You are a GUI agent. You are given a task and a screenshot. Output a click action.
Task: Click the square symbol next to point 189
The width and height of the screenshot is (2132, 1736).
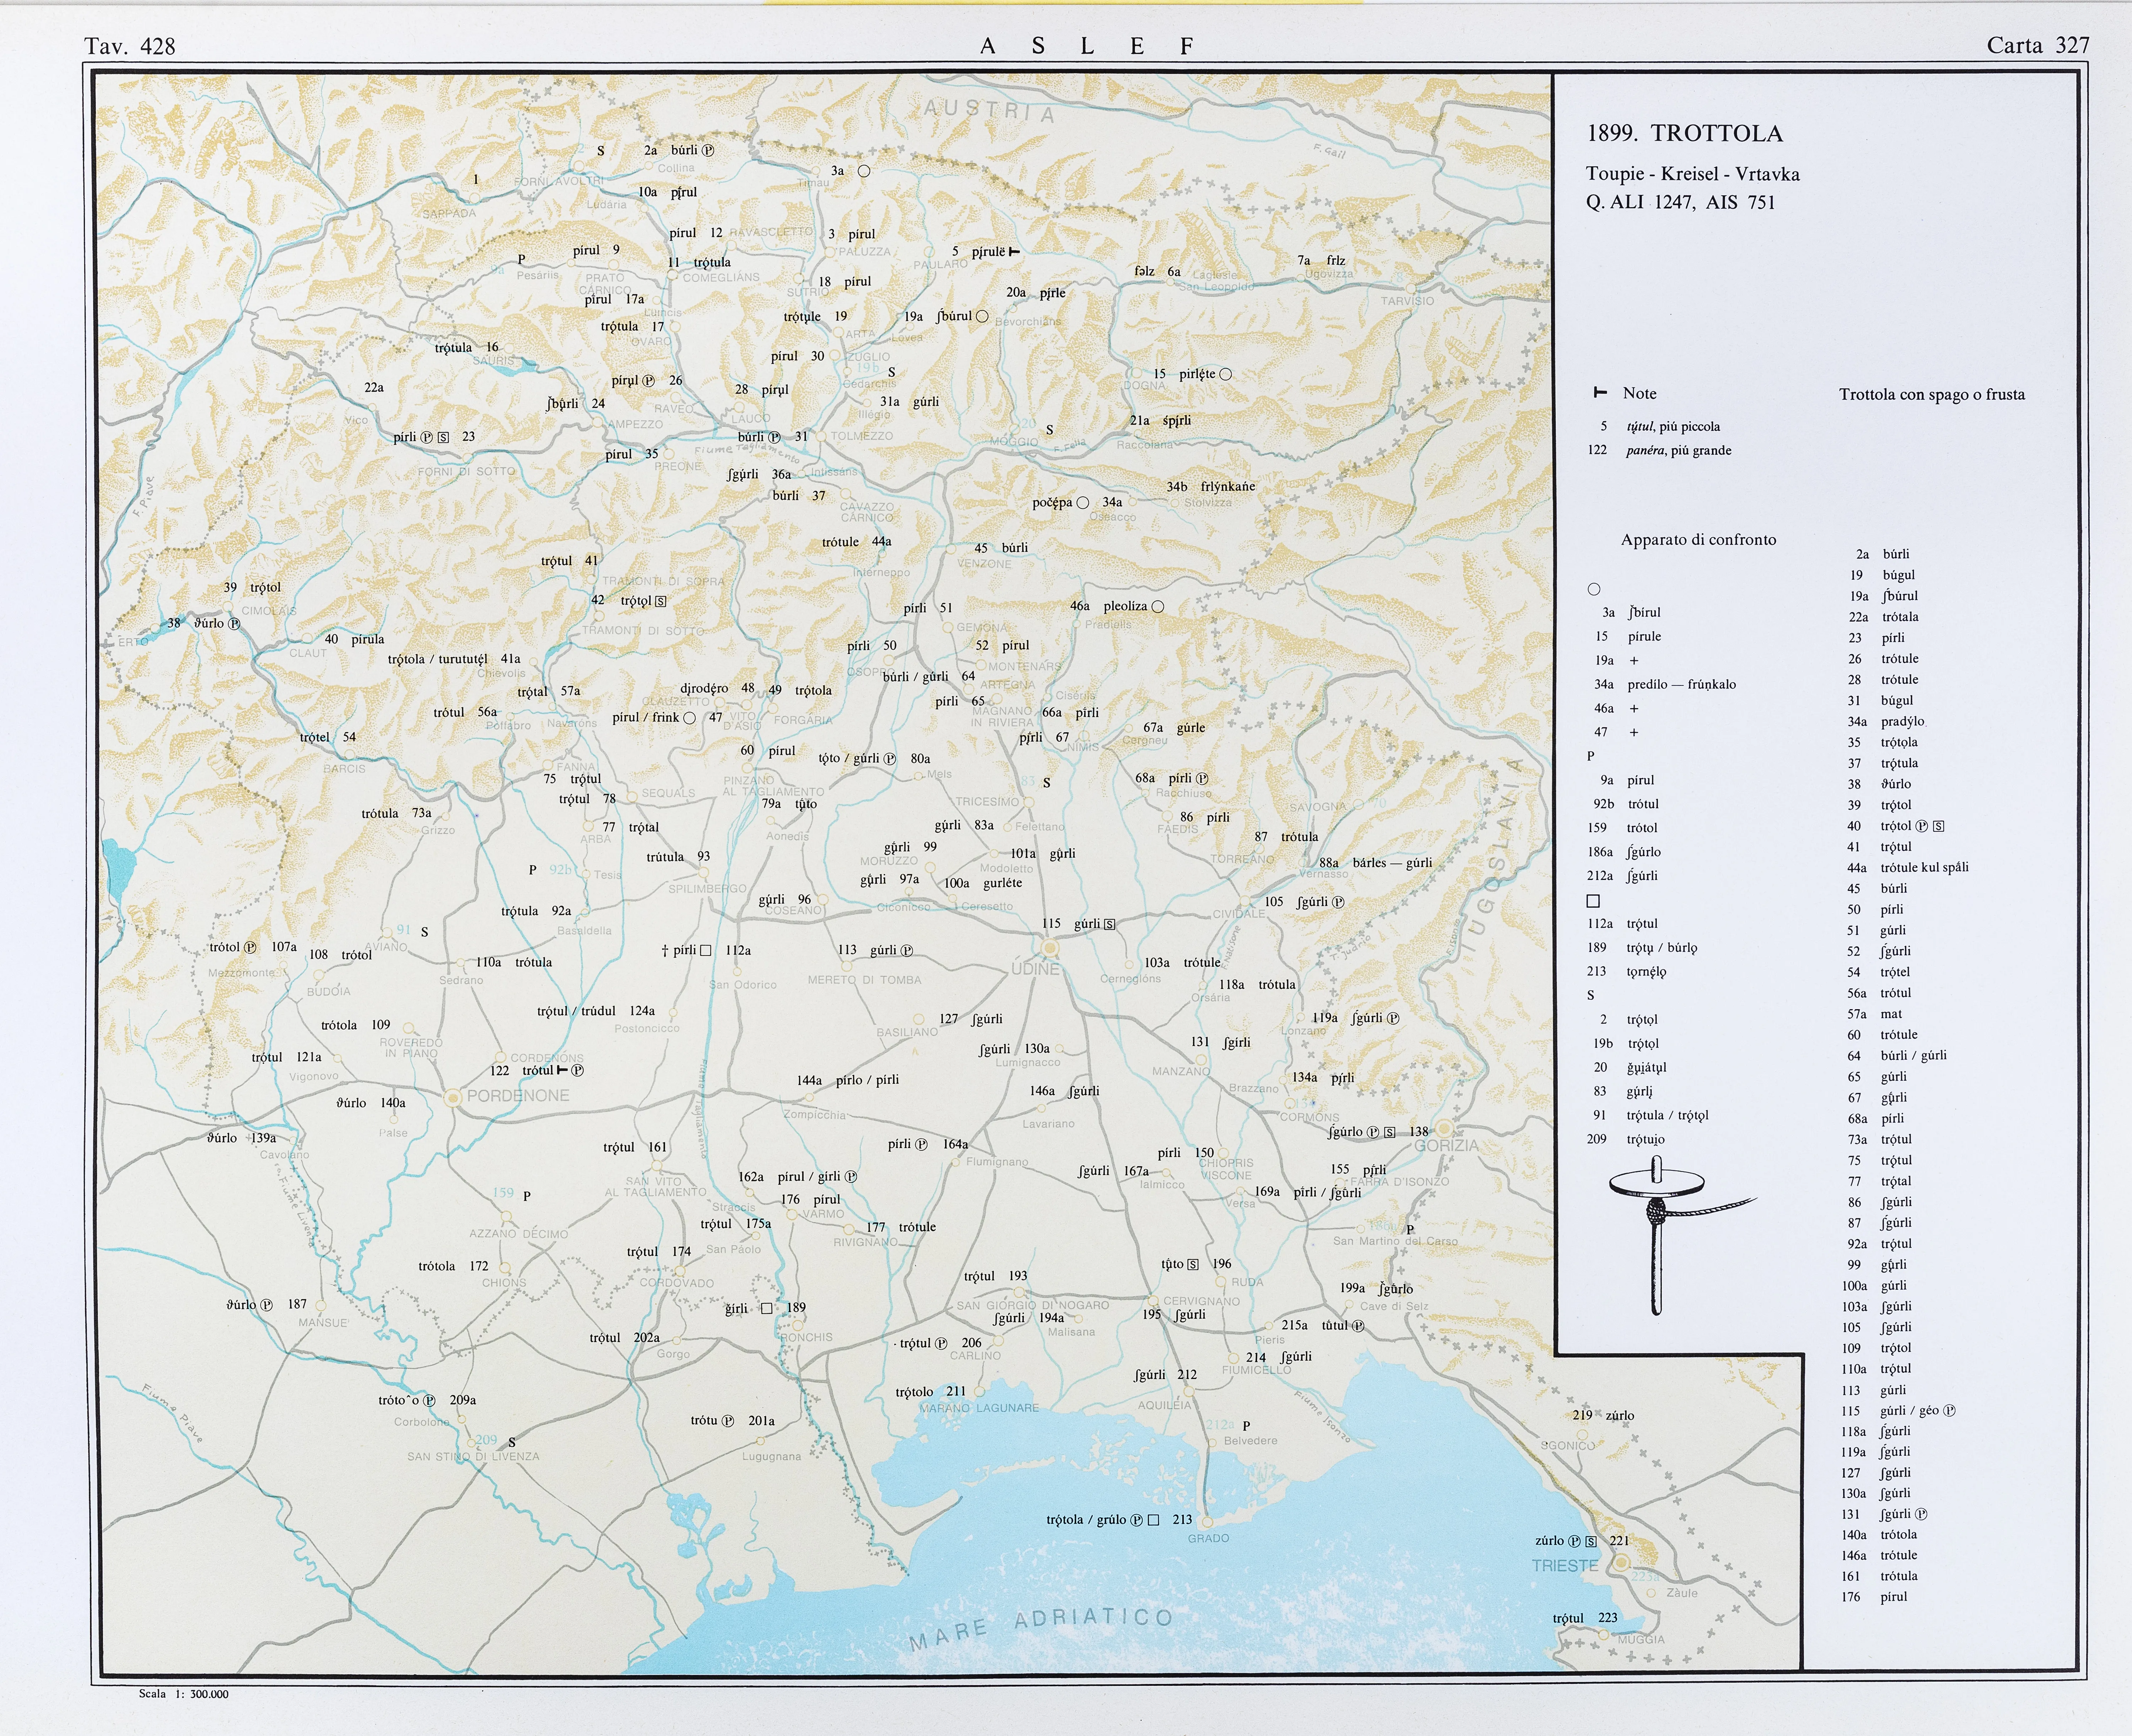pos(767,1308)
